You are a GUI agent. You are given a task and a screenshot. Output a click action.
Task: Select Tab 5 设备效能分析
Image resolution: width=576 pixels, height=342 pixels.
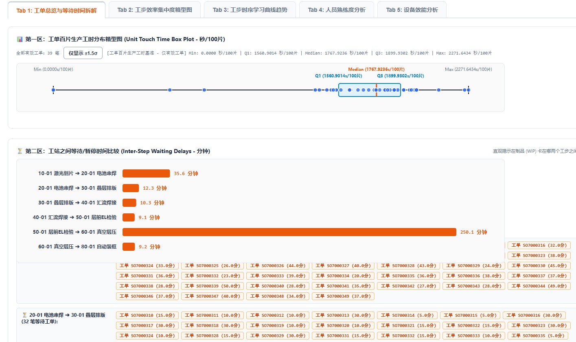tap(412, 10)
